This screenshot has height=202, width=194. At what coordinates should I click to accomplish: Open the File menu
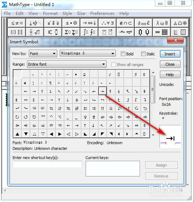click(7, 13)
